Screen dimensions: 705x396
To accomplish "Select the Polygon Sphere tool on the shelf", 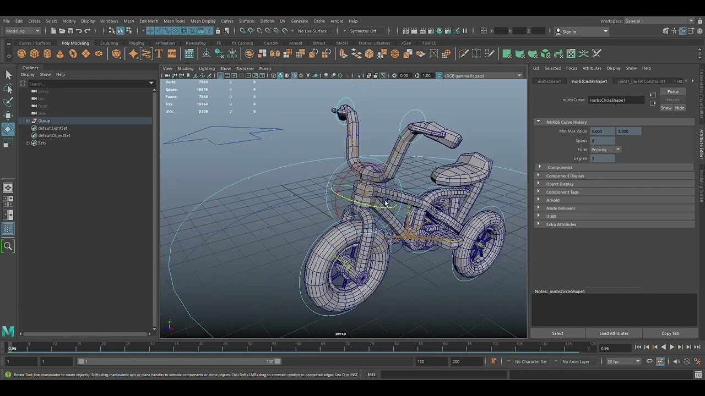I will point(21,53).
